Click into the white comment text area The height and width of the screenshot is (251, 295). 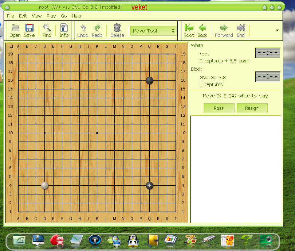tap(236, 169)
